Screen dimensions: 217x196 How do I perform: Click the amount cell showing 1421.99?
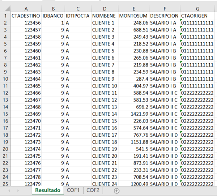click(133, 114)
